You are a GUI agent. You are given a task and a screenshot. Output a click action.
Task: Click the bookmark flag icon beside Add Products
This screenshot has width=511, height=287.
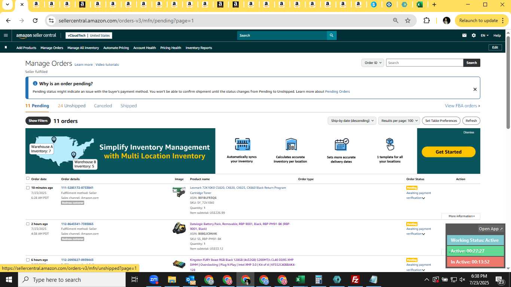[6, 47]
